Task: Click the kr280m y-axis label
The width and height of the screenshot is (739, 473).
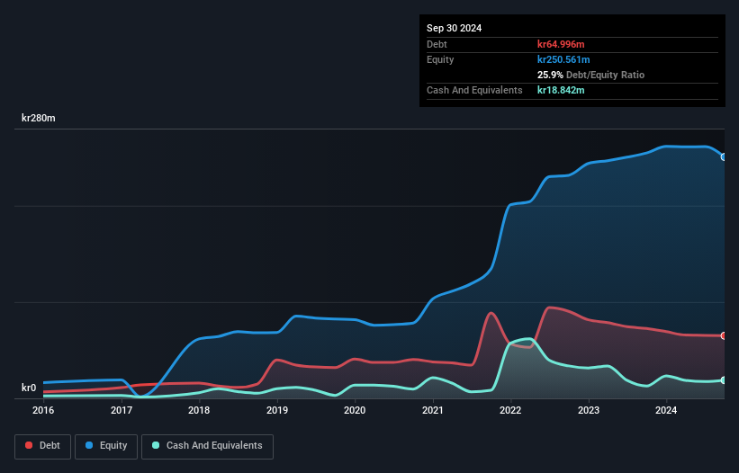Action: (x=38, y=118)
